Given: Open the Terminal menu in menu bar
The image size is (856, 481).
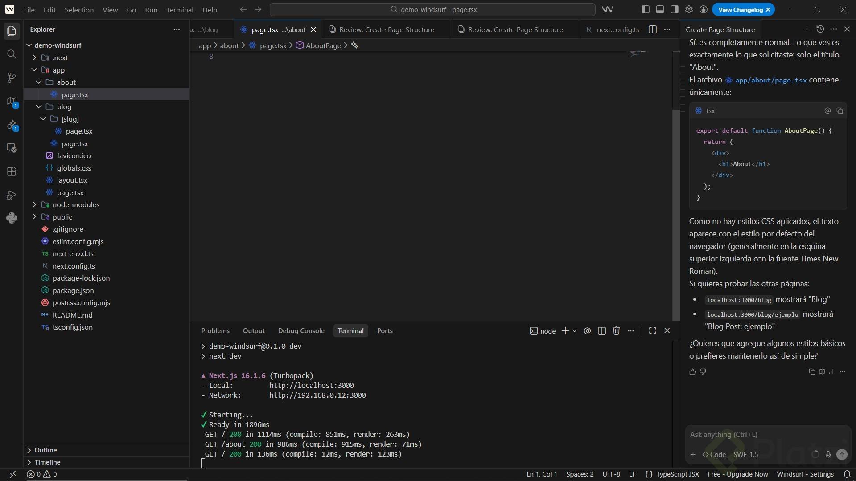Looking at the screenshot, I should [x=180, y=10].
